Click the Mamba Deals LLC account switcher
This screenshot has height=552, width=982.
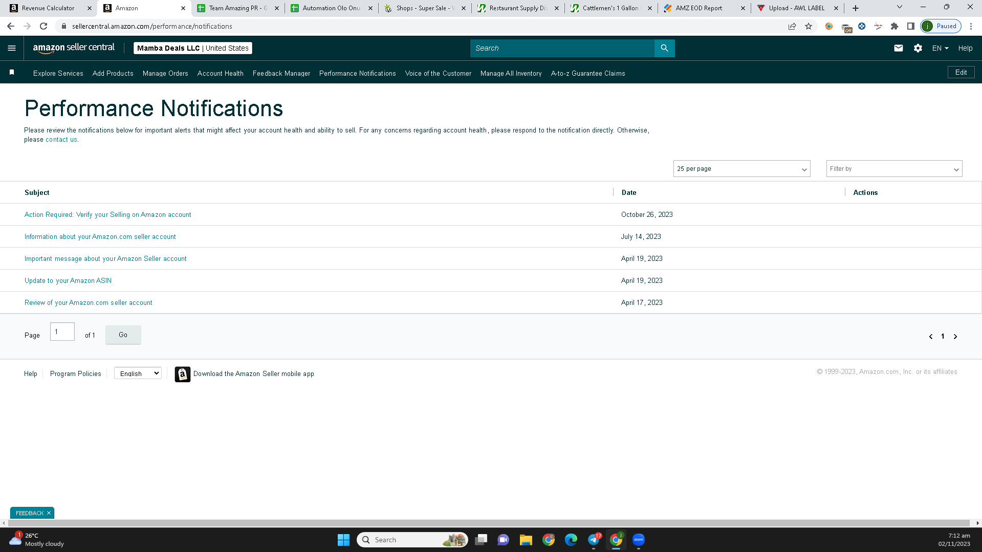193,48
